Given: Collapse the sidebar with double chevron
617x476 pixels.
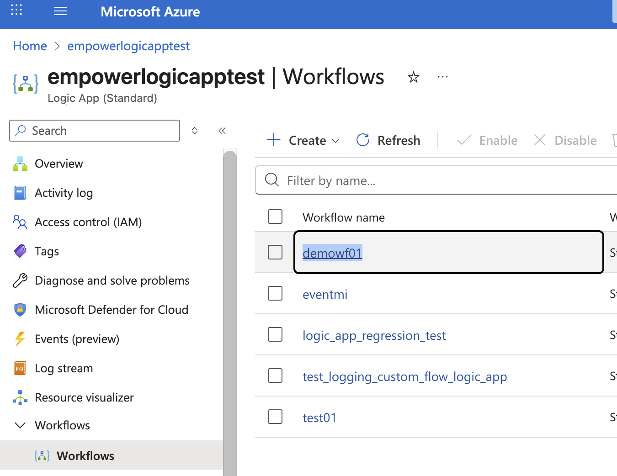Looking at the screenshot, I should (222, 131).
